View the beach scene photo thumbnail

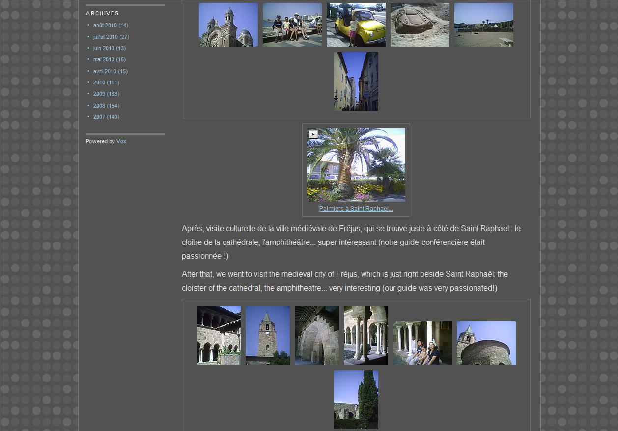(x=483, y=25)
